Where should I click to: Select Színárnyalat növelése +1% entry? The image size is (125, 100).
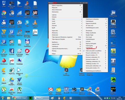(x=95, y=68)
